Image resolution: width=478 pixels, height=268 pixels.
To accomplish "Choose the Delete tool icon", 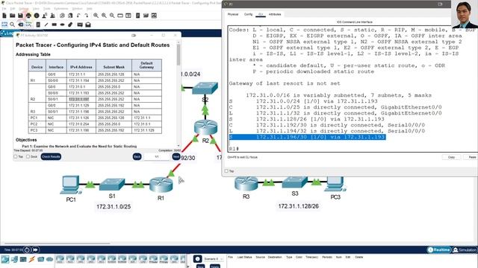I will coord(20,25).
